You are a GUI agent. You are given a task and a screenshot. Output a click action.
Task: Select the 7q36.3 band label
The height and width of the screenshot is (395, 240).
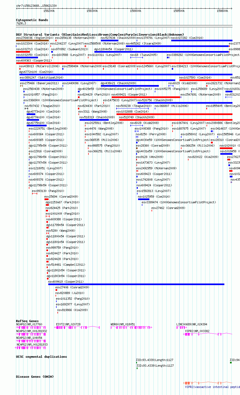(21, 23)
